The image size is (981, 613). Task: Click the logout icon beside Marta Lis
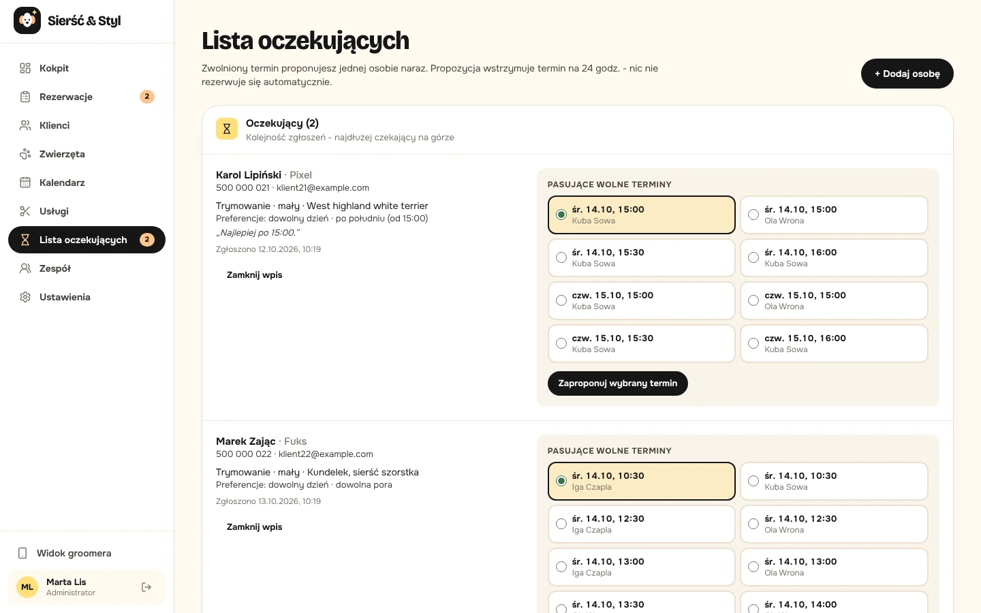(146, 587)
